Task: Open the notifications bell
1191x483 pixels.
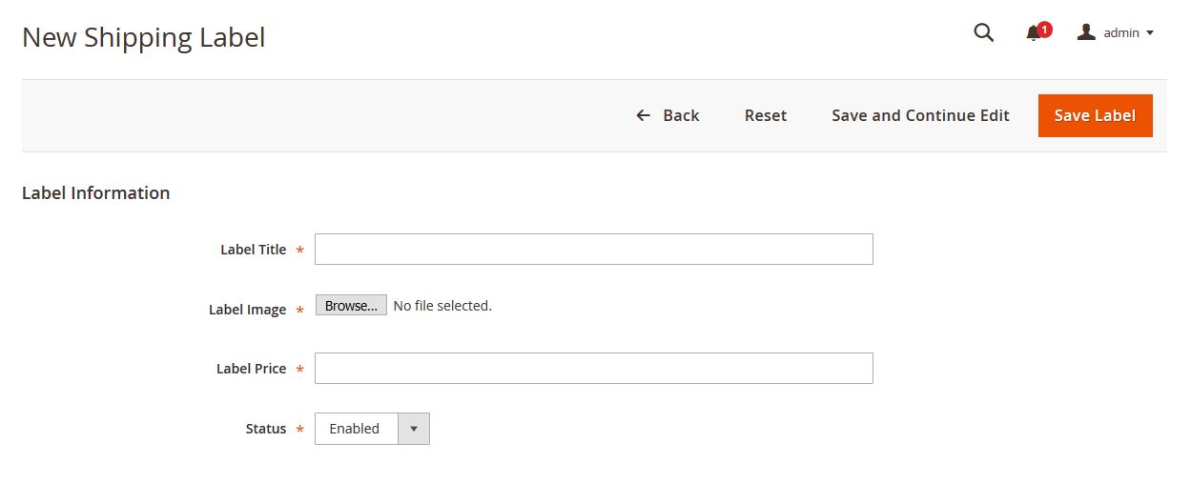Action: pos(1034,34)
